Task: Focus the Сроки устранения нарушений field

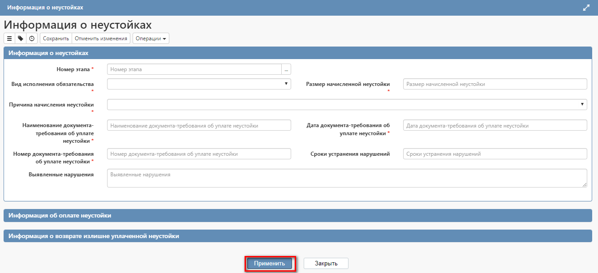Action: pyautogui.click(x=495, y=154)
